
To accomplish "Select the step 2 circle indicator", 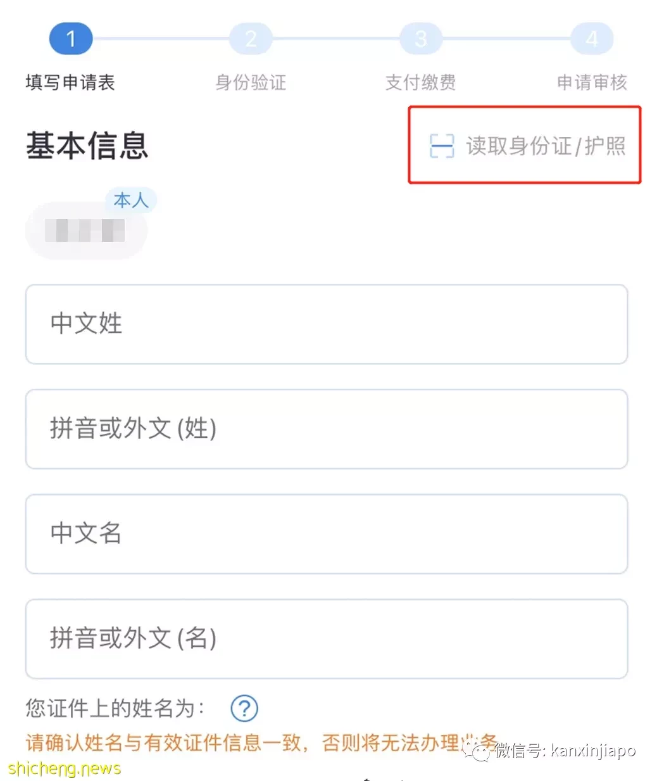I will (x=251, y=39).
